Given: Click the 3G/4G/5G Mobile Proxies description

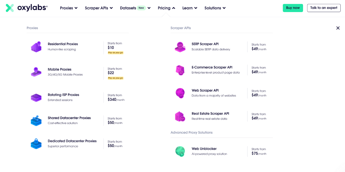Looking at the screenshot, I should pyautogui.click(x=65, y=75).
